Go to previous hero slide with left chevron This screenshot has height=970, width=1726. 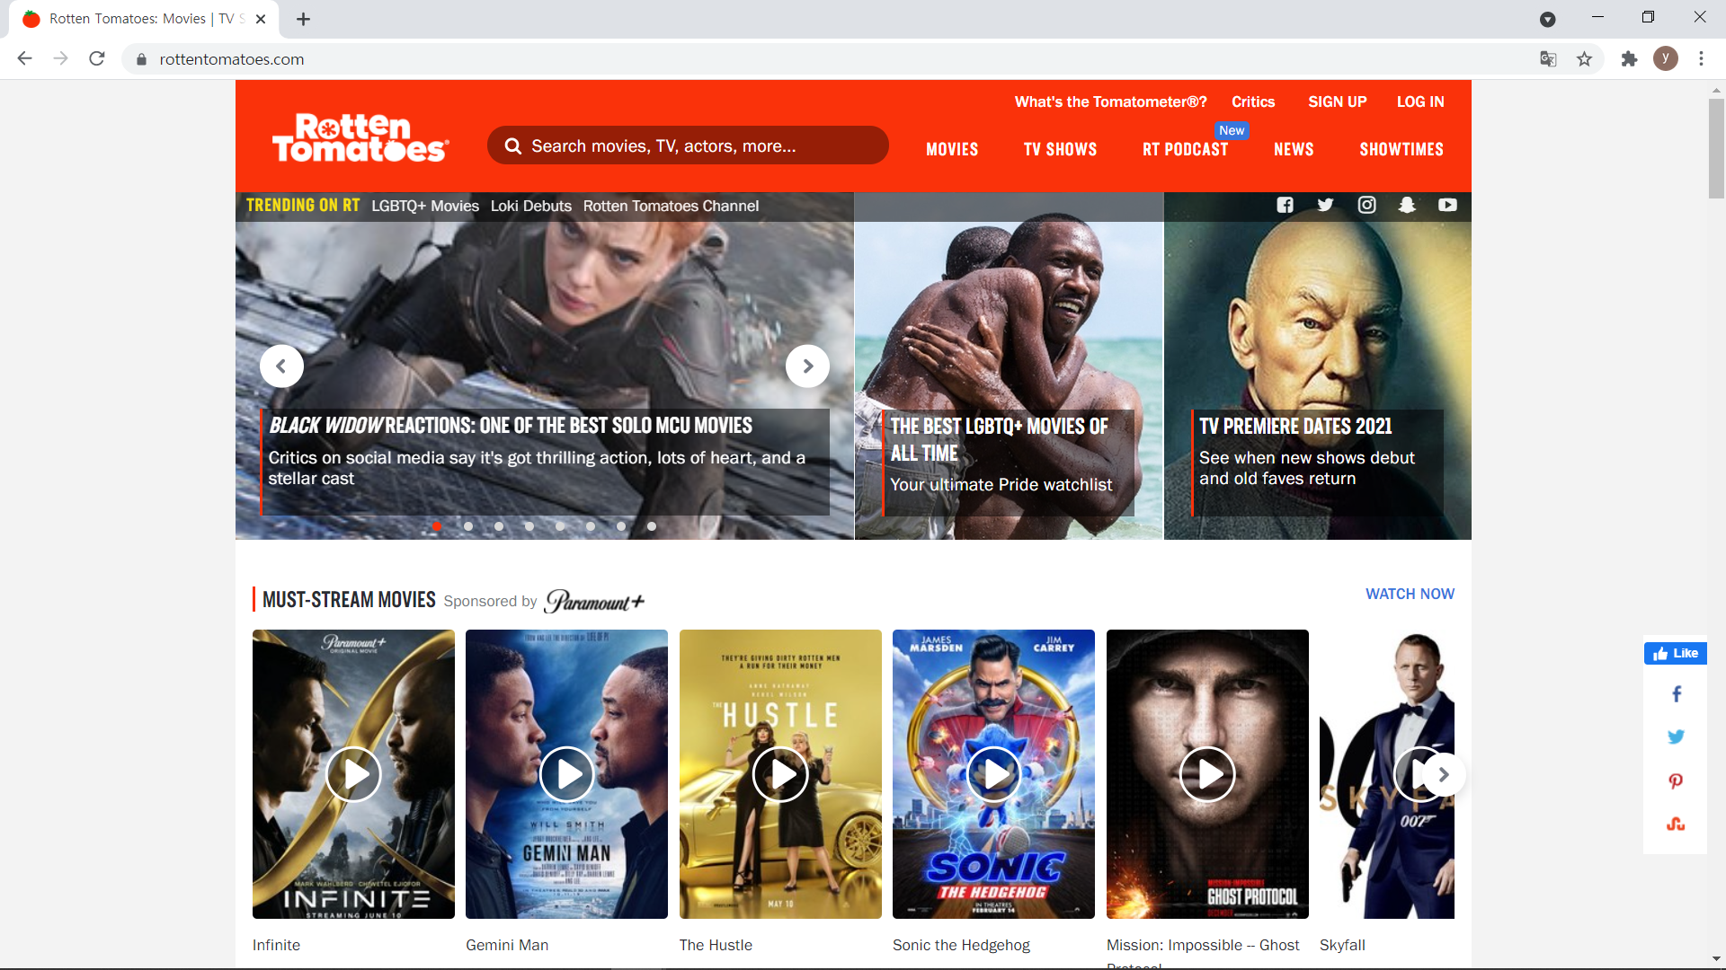click(281, 366)
